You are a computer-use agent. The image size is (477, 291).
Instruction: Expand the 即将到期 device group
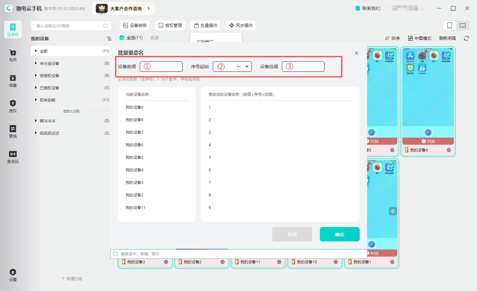(x=36, y=100)
